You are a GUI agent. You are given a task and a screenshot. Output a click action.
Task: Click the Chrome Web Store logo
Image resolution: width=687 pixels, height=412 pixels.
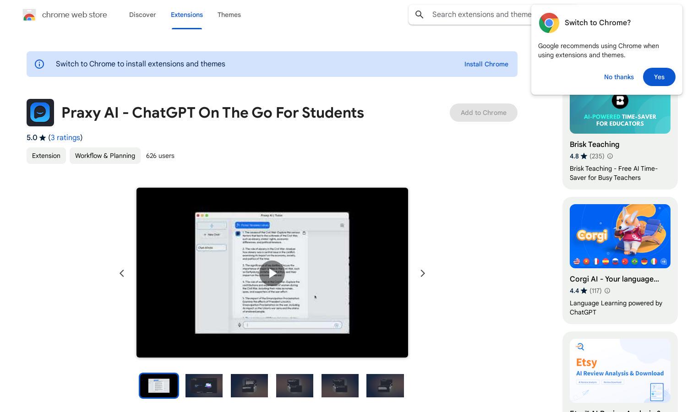click(x=29, y=15)
